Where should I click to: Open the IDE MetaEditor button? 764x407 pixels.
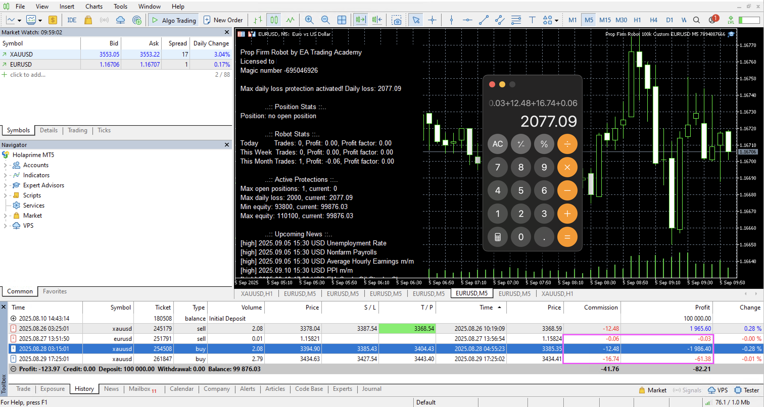click(71, 20)
